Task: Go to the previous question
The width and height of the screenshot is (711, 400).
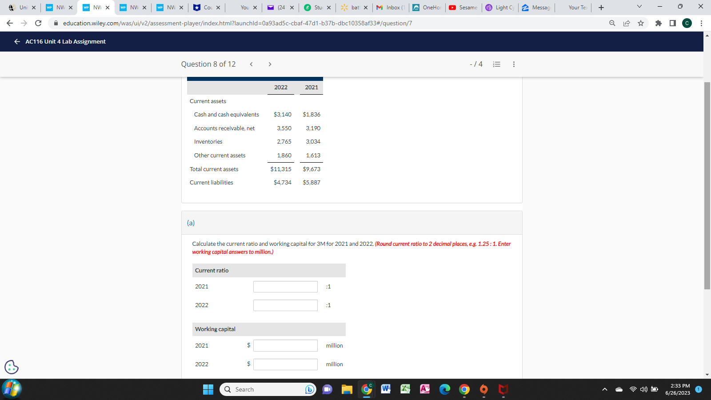Action: coord(251,64)
